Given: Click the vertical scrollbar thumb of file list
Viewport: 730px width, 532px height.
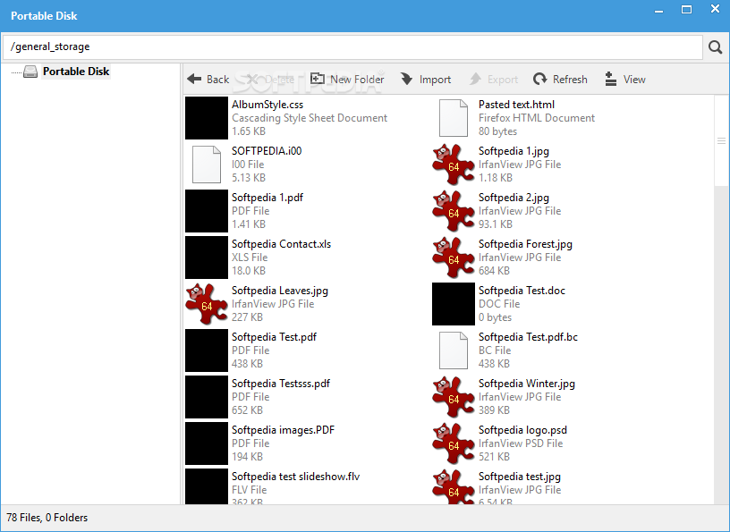Looking at the screenshot, I should click(x=721, y=140).
